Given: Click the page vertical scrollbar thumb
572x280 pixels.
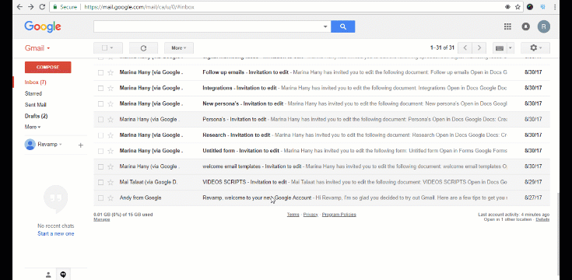Looking at the screenshot, I should [x=558, y=233].
